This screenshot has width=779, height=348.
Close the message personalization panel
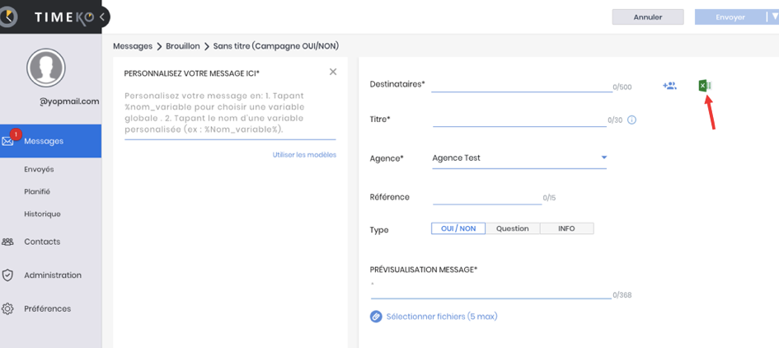tap(333, 72)
